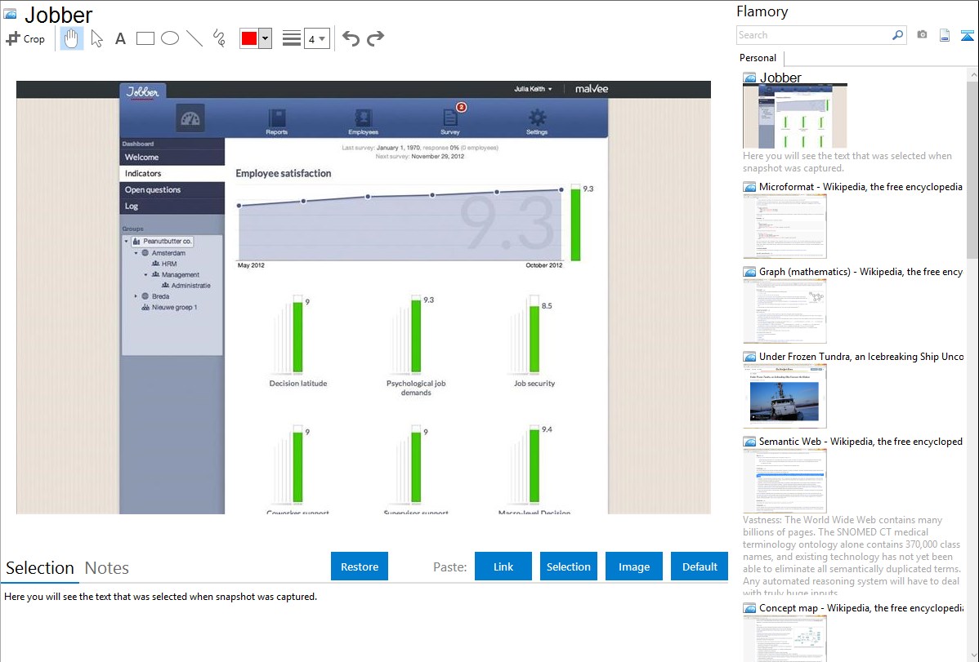The height and width of the screenshot is (662, 979).
Task: Select Indicators in the Dashboard menu
Action: [x=172, y=173]
